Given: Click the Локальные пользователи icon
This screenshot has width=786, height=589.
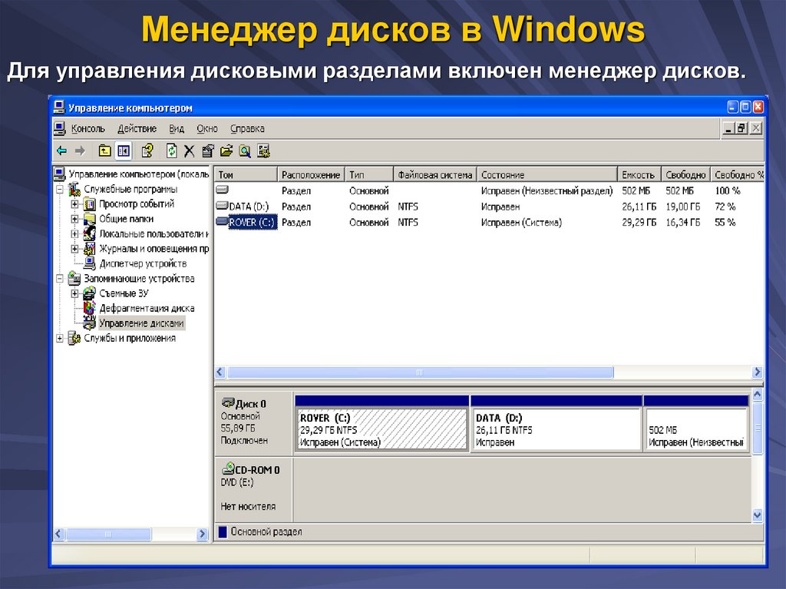Looking at the screenshot, I should [x=90, y=233].
